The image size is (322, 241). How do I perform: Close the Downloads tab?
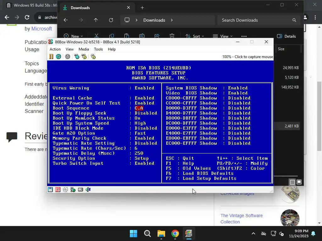point(129,8)
